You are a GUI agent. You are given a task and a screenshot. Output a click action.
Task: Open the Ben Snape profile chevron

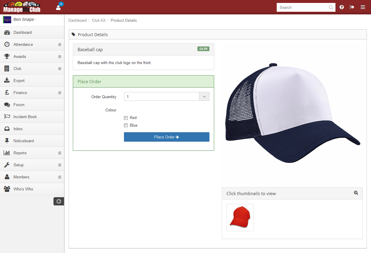(x=36, y=20)
